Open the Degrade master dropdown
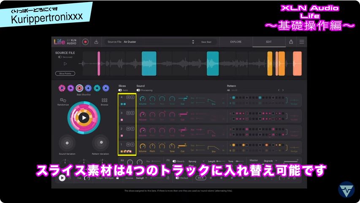The width and height of the screenshot is (360, 203). (270, 161)
